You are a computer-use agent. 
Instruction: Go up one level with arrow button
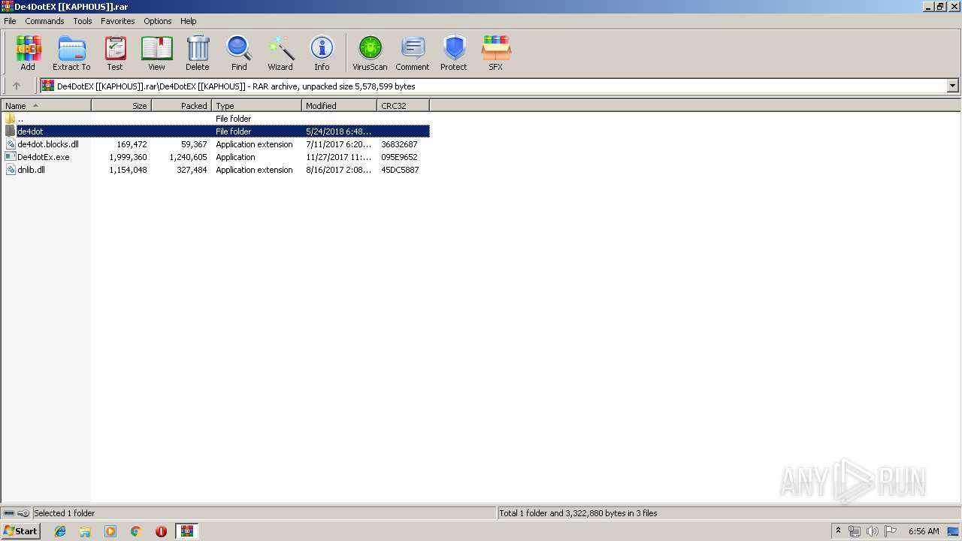tap(17, 86)
